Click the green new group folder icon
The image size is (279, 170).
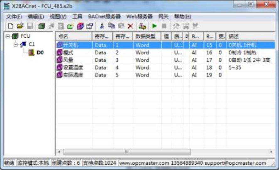tap(70, 26)
